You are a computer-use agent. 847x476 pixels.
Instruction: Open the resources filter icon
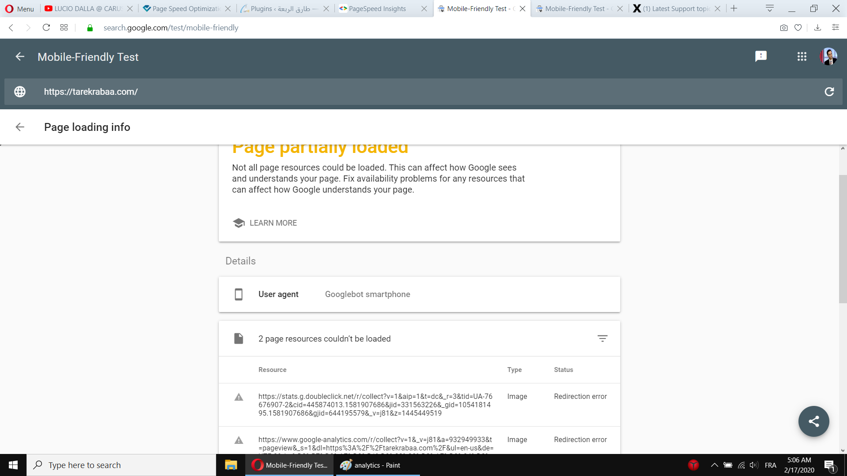(x=603, y=338)
